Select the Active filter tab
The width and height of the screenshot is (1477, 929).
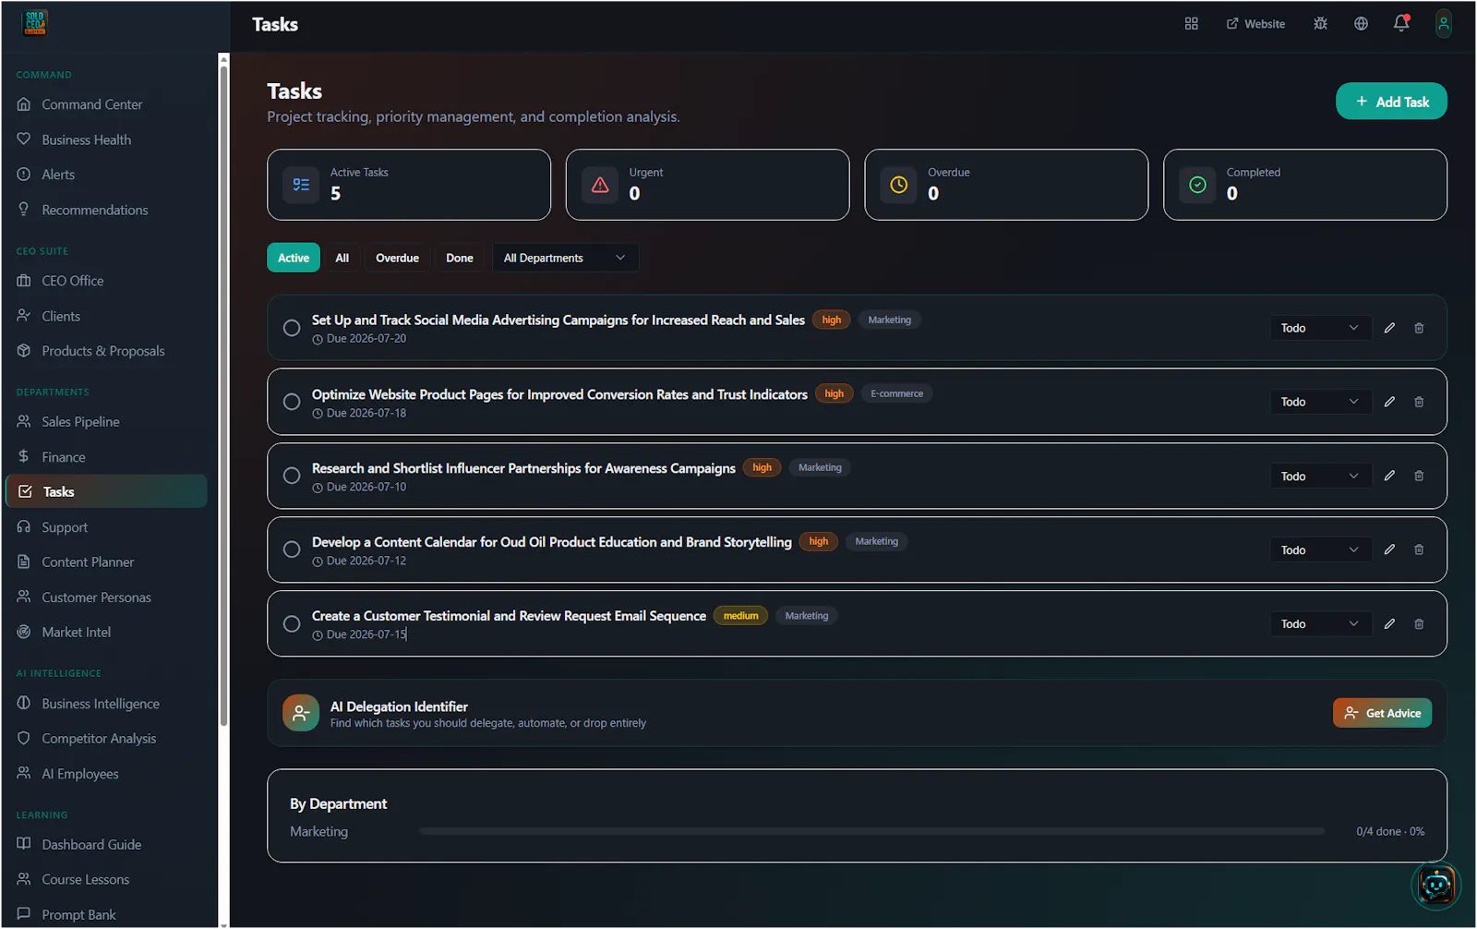pos(294,258)
